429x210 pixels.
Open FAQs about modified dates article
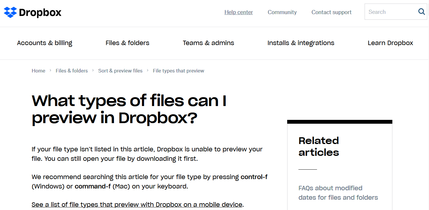coord(338,193)
